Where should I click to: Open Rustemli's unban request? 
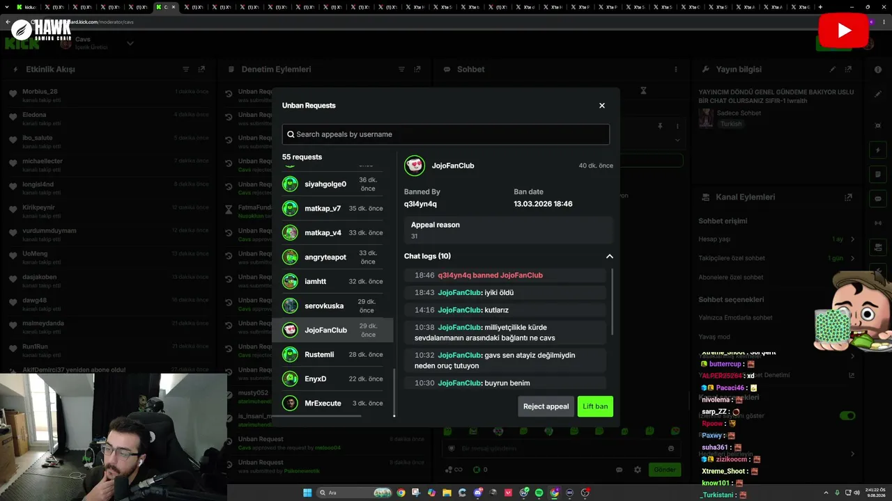[333, 354]
